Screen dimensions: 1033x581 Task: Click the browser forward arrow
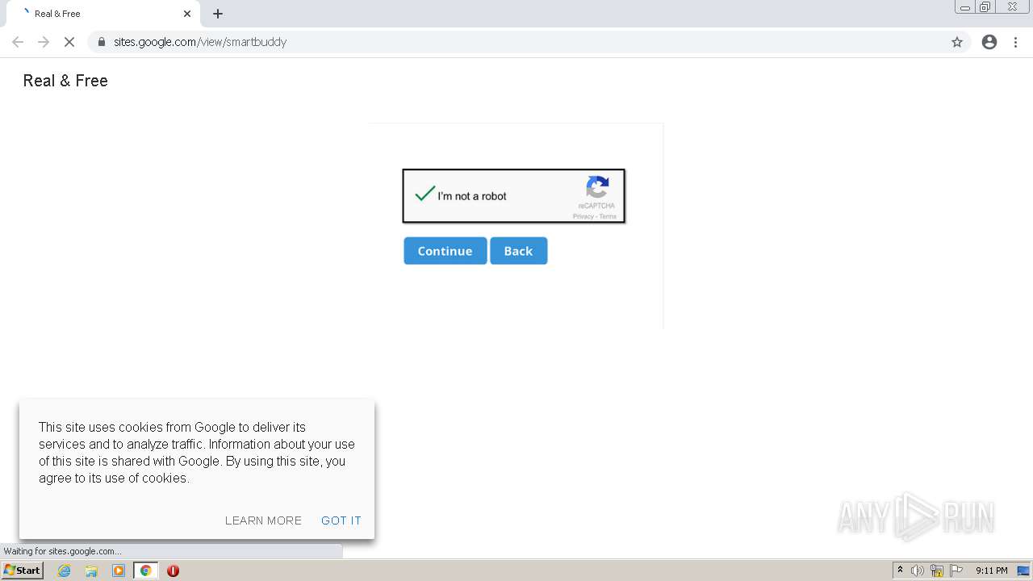(44, 42)
